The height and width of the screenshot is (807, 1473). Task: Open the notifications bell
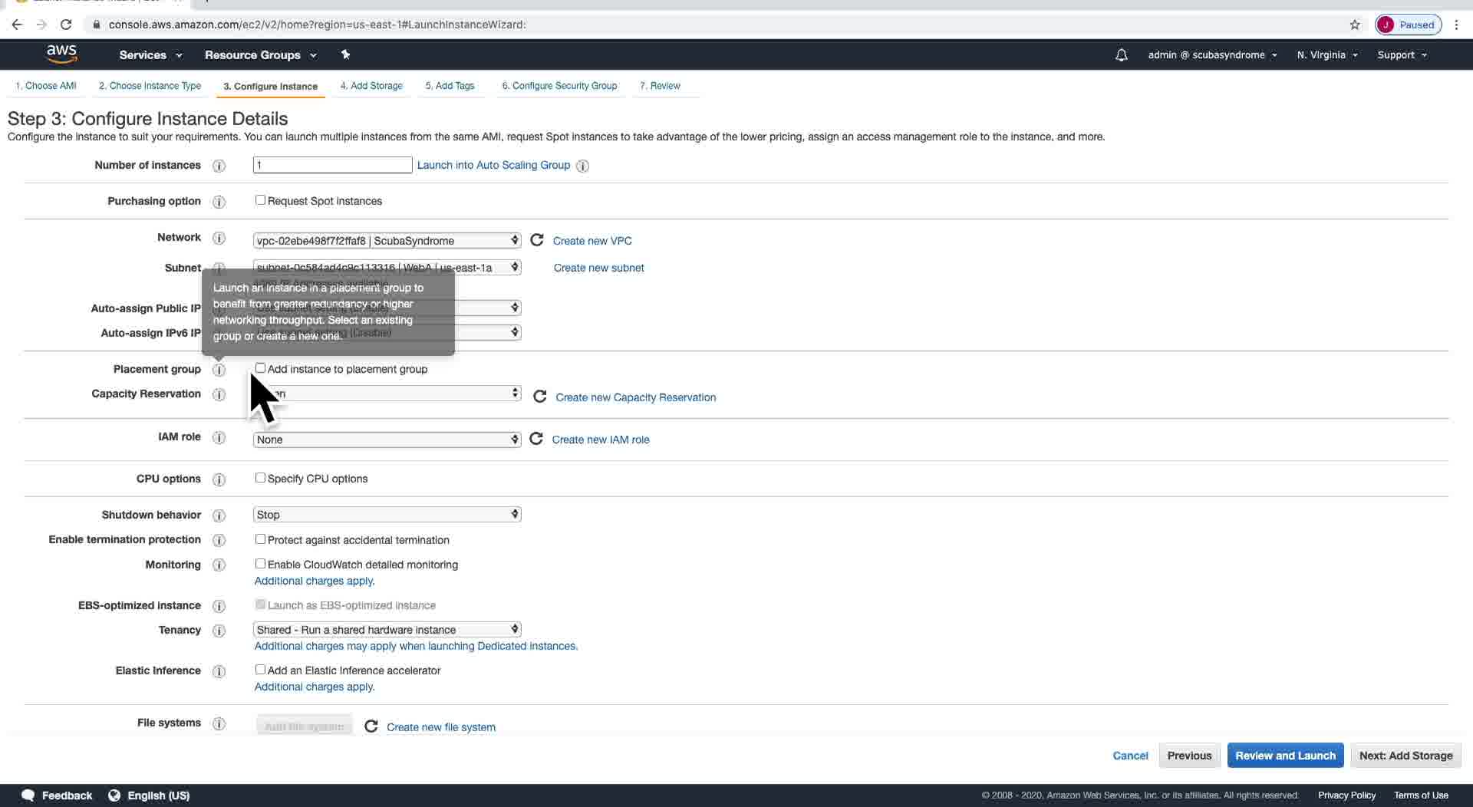[x=1121, y=55]
